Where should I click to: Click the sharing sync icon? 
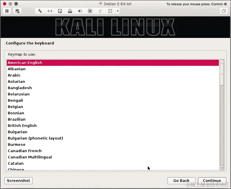click(x=110, y=11)
